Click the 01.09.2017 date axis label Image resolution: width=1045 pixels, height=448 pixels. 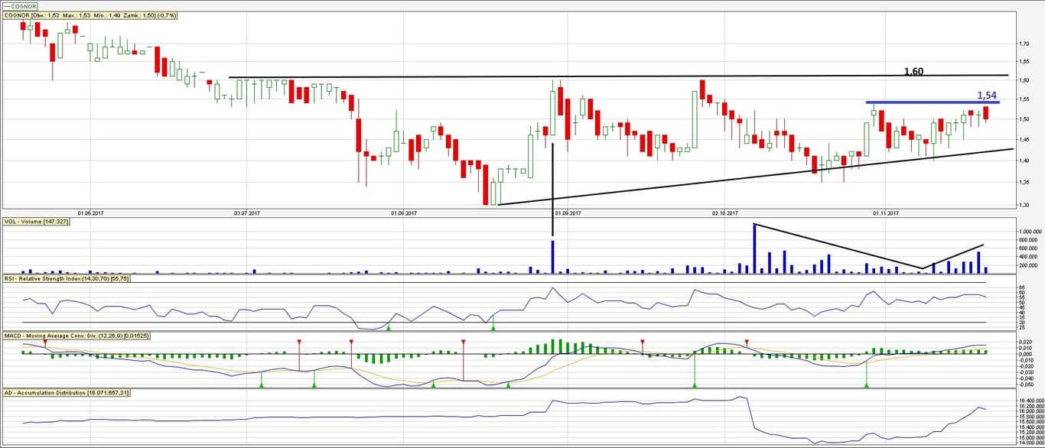567,213
